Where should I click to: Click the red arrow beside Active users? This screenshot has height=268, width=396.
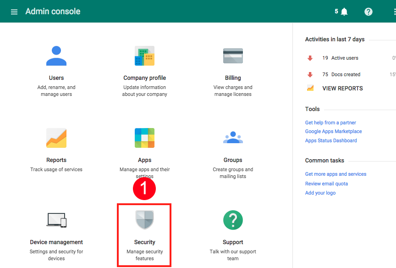tap(310, 58)
